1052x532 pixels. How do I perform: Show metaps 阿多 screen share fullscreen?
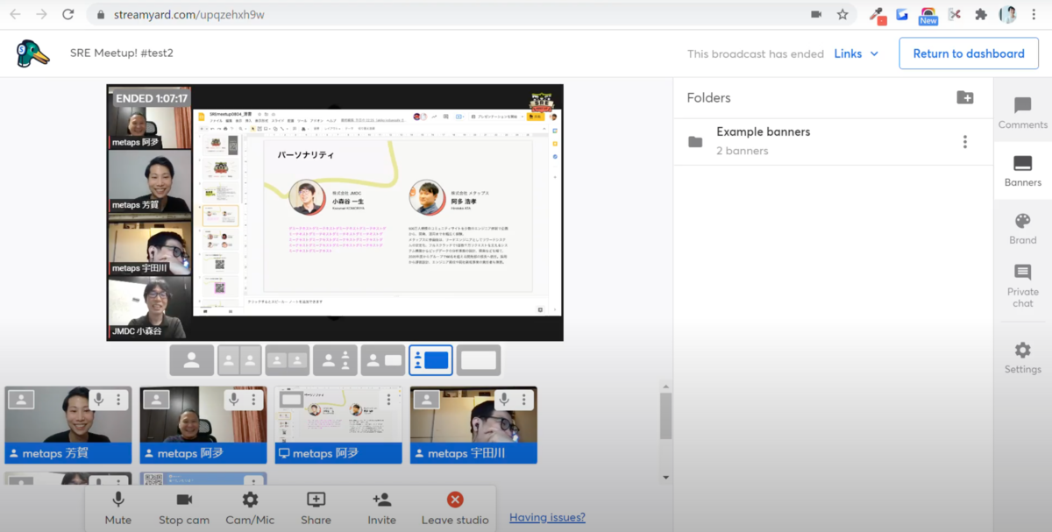pos(291,400)
